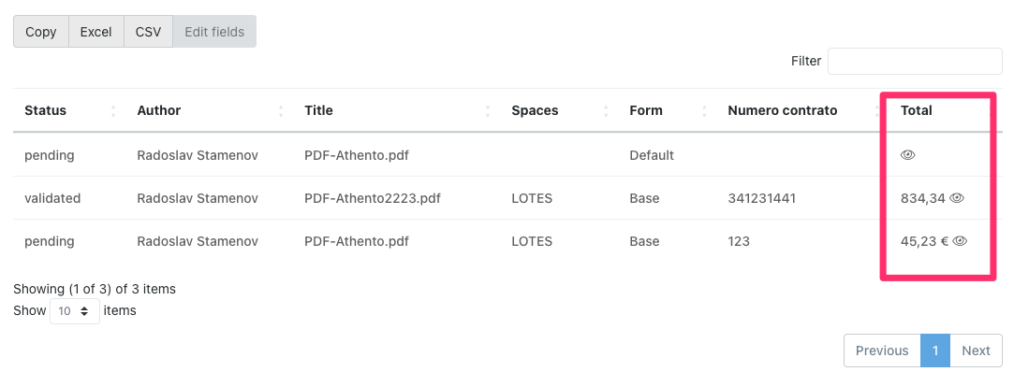Viewport: 1014px width, 372px height.
Task: Click the eye icon beside 834,34
Action: (x=957, y=198)
